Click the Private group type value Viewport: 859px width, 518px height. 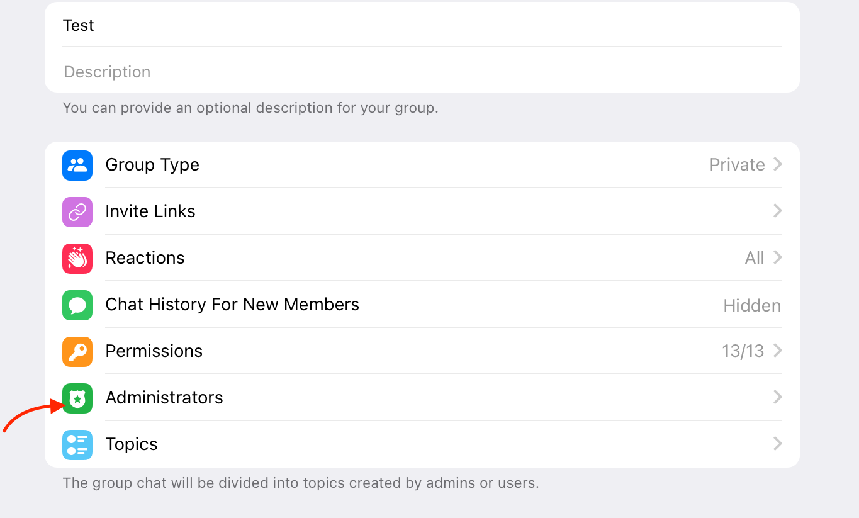737,165
